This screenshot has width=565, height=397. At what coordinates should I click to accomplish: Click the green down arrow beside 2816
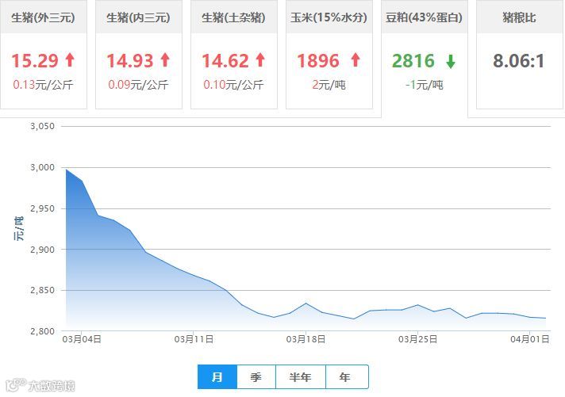point(451,61)
